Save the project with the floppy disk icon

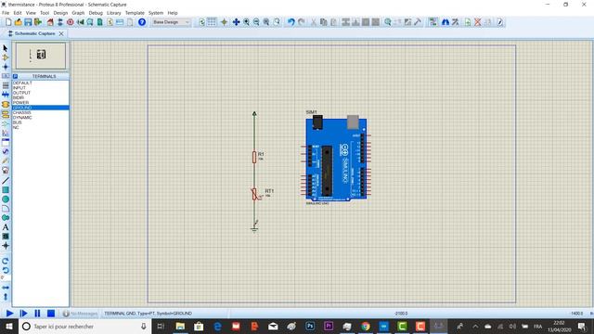[28, 22]
